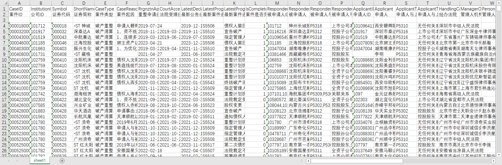
Task: Click the progress code cell S5543
Action: click(212, 82)
